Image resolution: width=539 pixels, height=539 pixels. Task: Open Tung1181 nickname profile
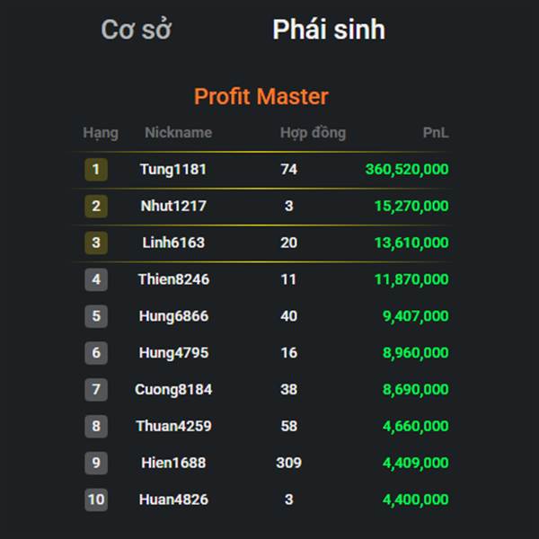[x=173, y=169]
